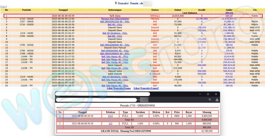
Task: Click the zoom magnifier icon in popup toolbar
Action: click(x=210, y=100)
